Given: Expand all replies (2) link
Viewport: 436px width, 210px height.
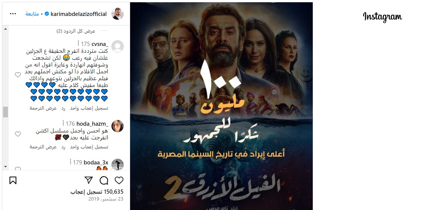Looking at the screenshot, I should [x=76, y=31].
